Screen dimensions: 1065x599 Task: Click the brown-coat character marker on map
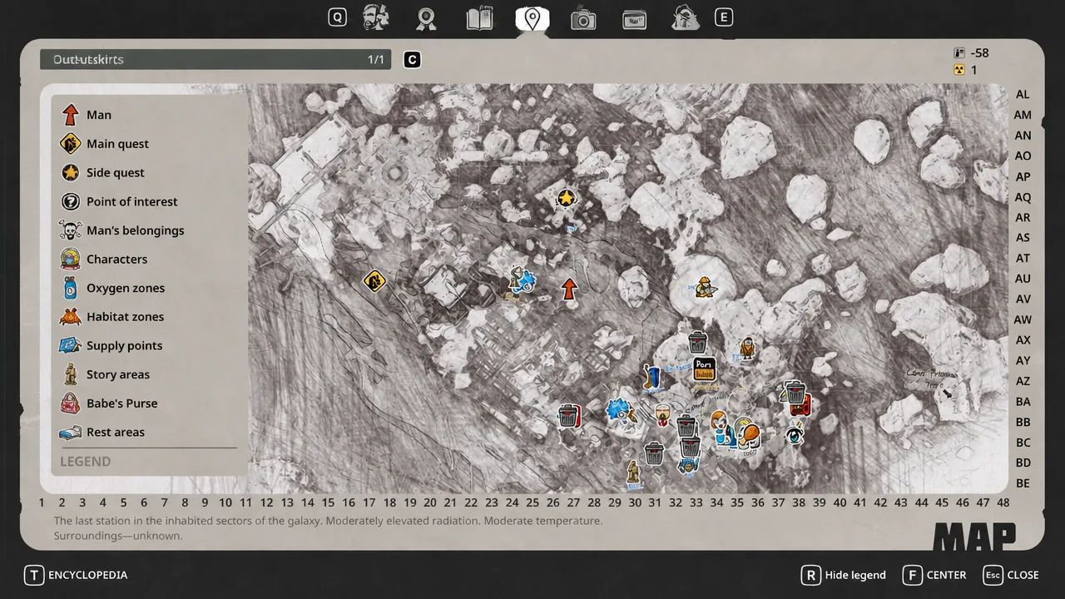747,349
